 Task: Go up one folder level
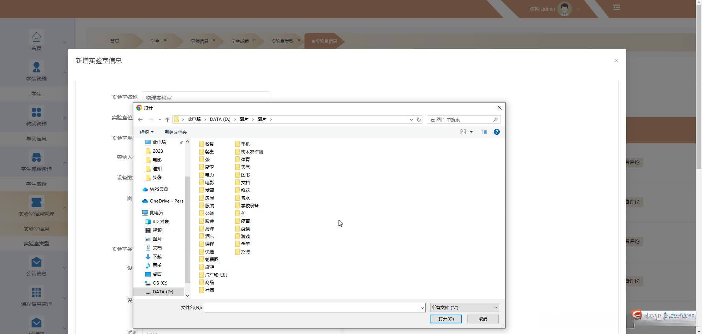tap(167, 120)
